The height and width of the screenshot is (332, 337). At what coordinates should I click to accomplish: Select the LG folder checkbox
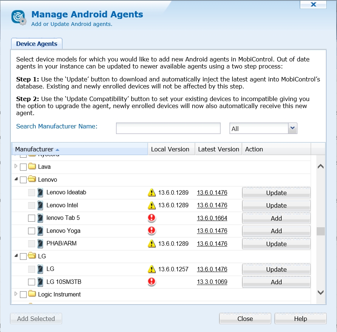[x=23, y=256]
